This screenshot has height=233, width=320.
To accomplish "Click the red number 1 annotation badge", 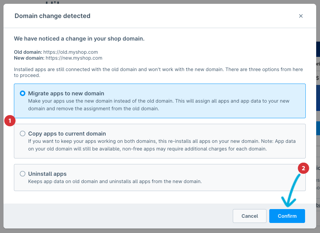I will 10,121.
